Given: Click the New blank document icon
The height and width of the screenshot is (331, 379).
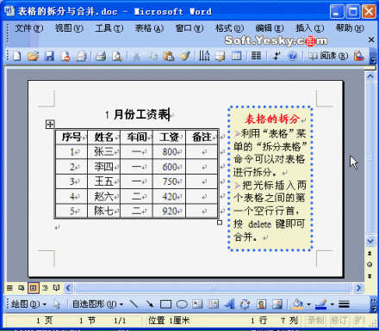Looking at the screenshot, I should [x=17, y=56].
